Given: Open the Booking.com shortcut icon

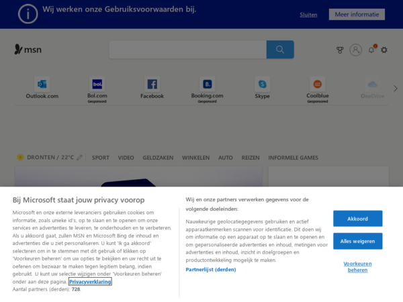Looking at the screenshot, I should tap(207, 84).
